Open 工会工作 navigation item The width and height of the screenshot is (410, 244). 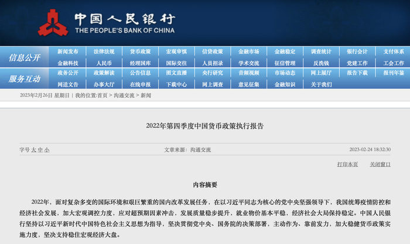point(394,63)
